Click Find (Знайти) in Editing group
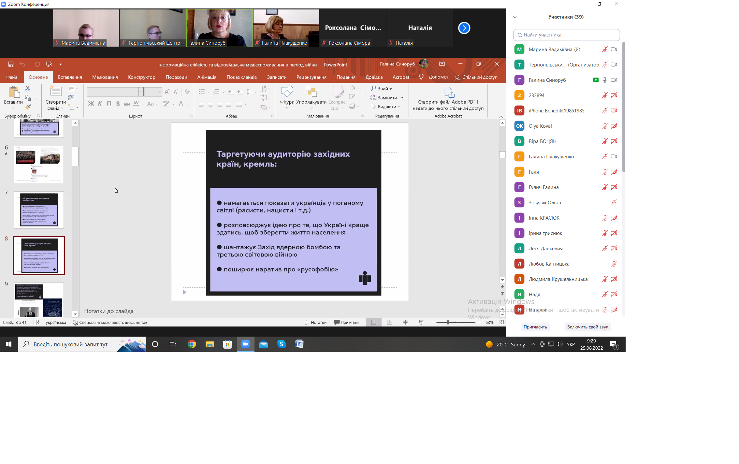Image resolution: width=739 pixels, height=464 pixels. click(382, 89)
